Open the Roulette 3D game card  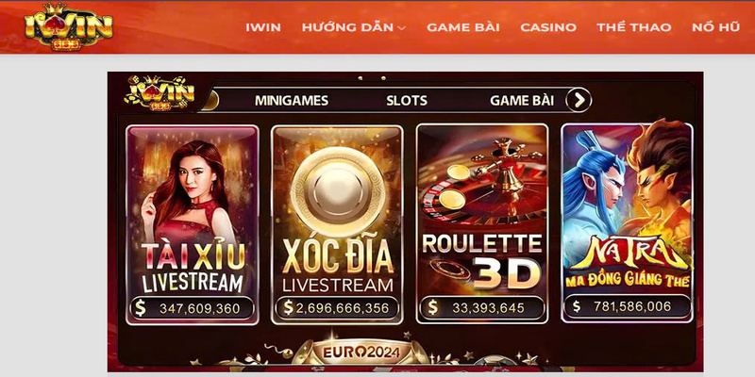click(x=482, y=223)
